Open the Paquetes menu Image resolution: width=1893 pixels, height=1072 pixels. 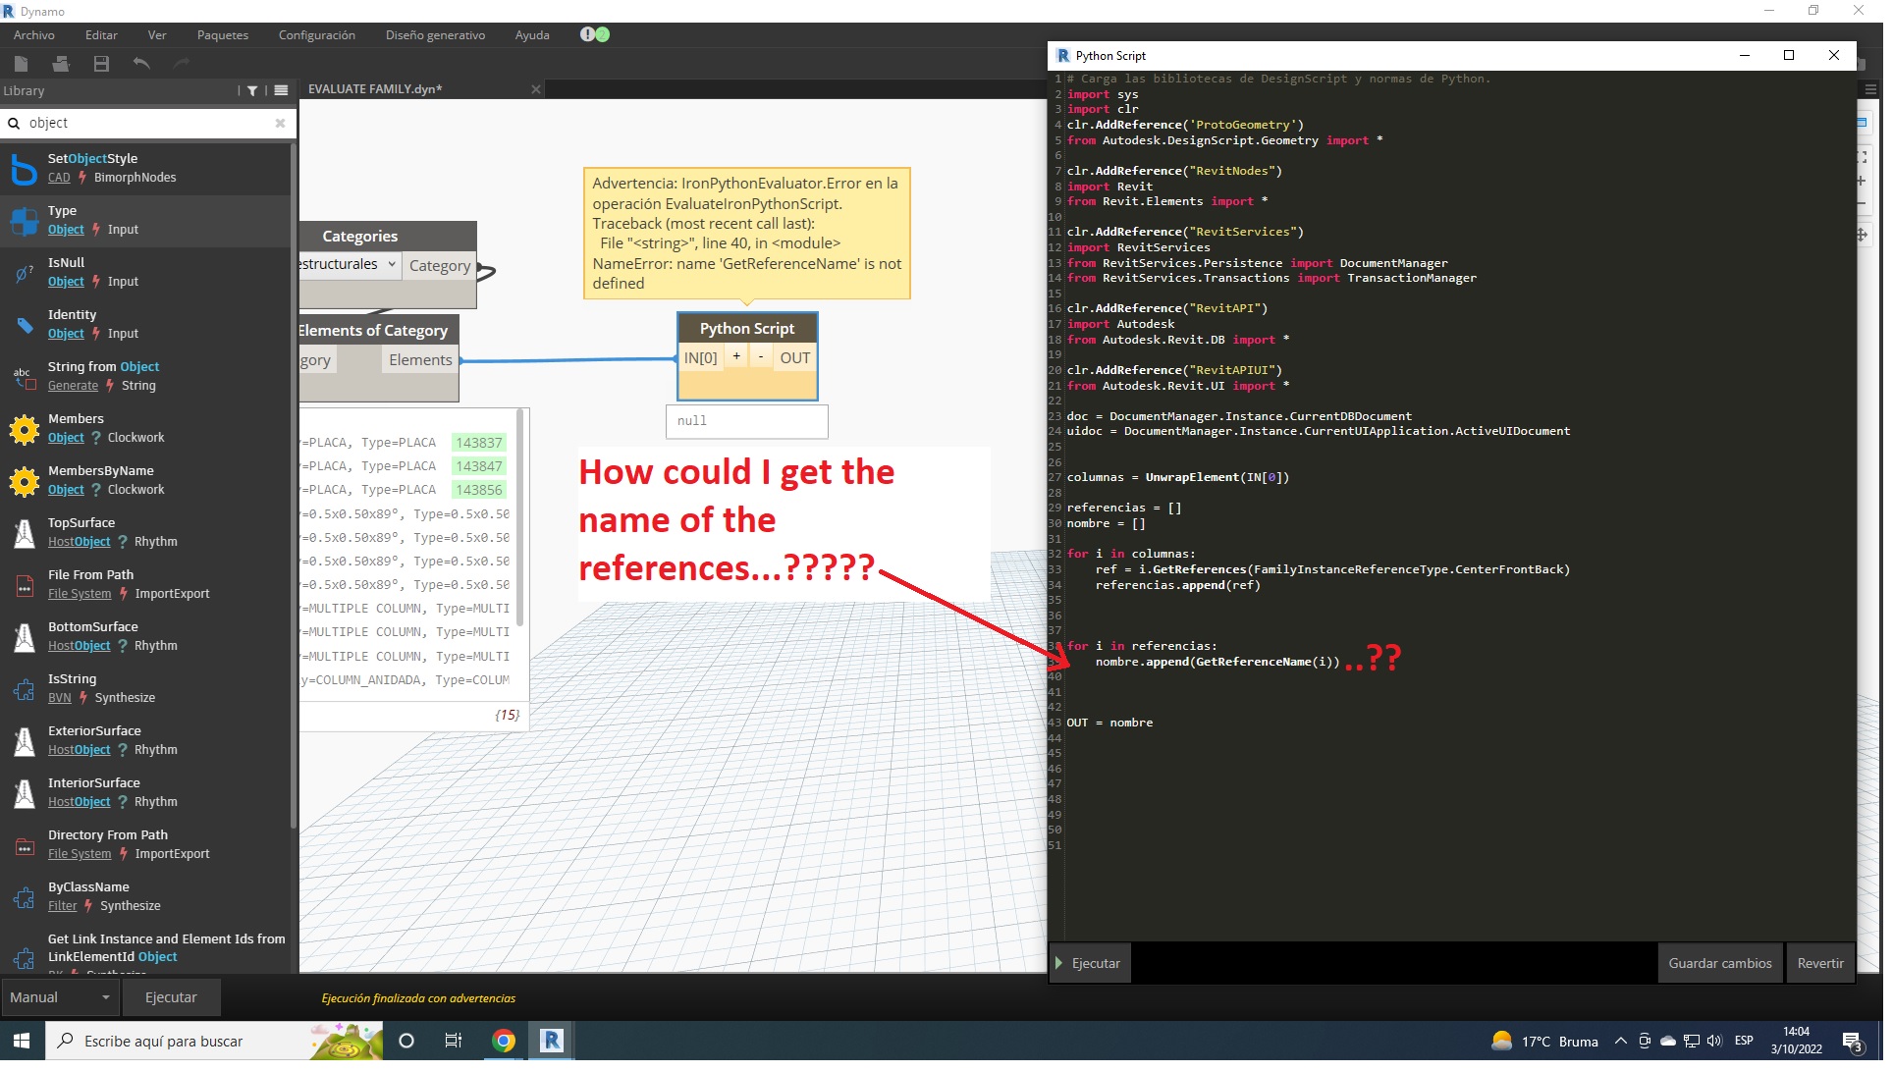pyautogui.click(x=223, y=35)
